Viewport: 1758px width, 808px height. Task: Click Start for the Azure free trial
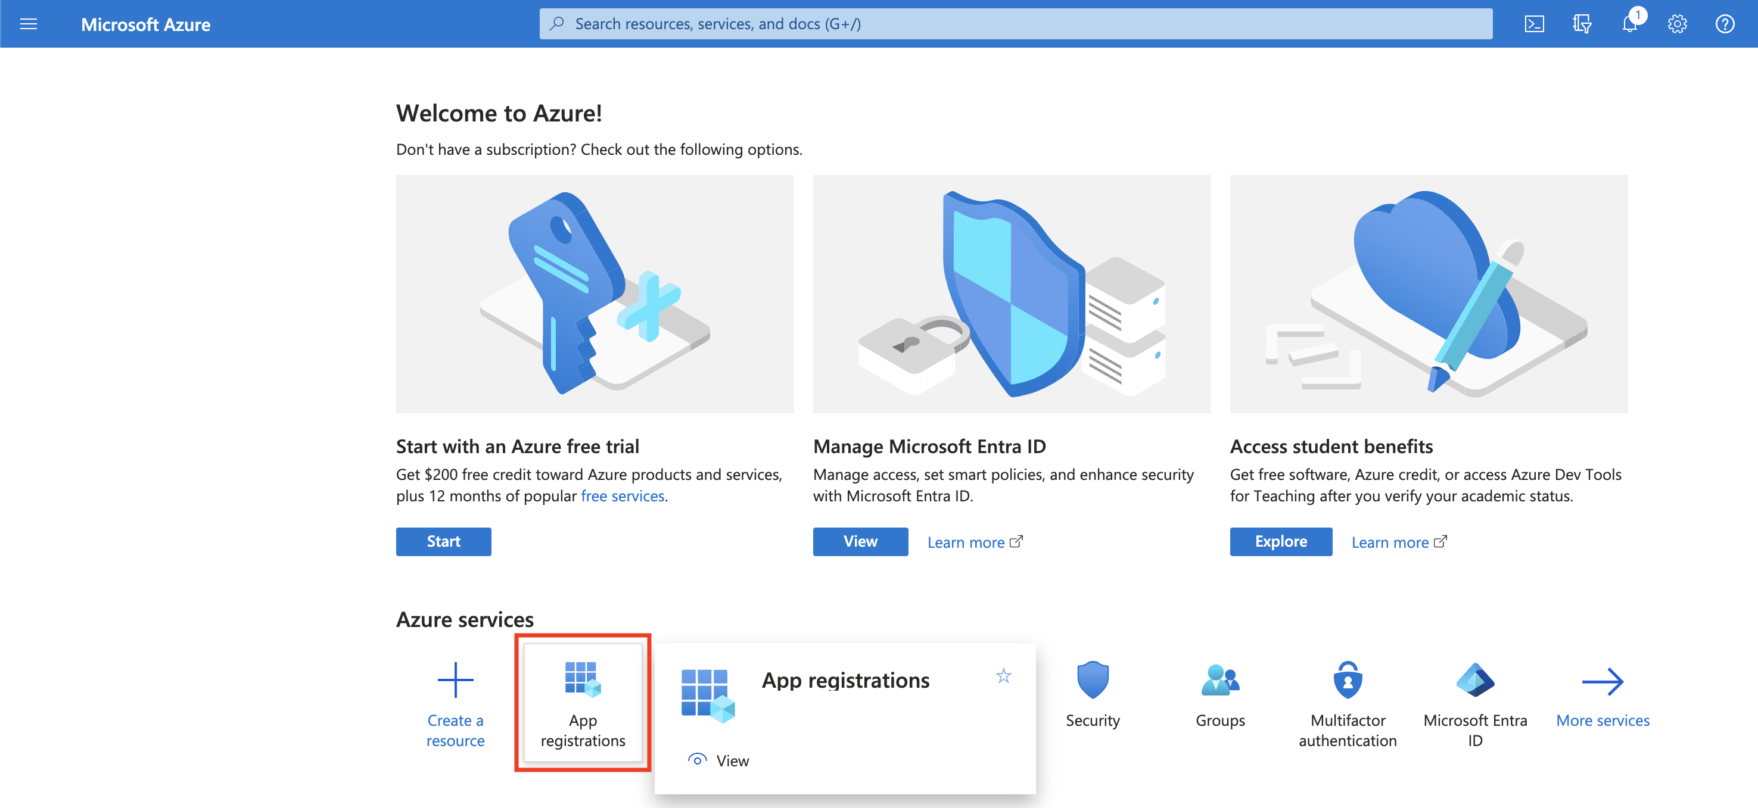point(444,541)
